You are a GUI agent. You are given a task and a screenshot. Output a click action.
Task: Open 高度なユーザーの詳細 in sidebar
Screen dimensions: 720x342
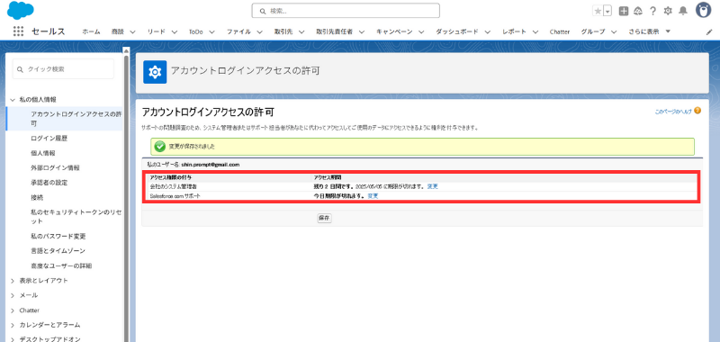point(61,265)
